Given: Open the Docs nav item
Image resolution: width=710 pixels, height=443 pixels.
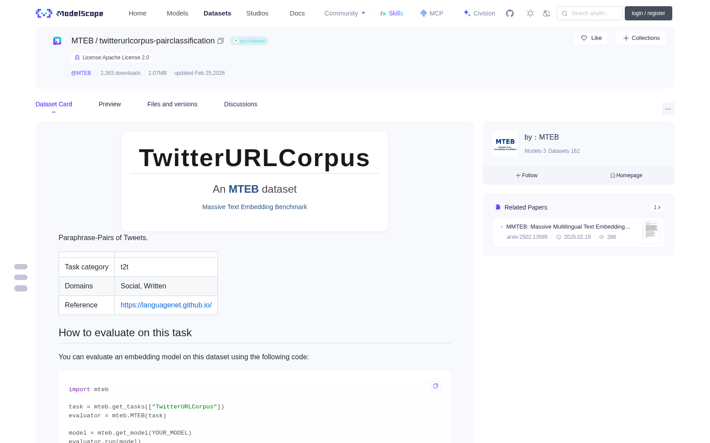Looking at the screenshot, I should 297,13.
